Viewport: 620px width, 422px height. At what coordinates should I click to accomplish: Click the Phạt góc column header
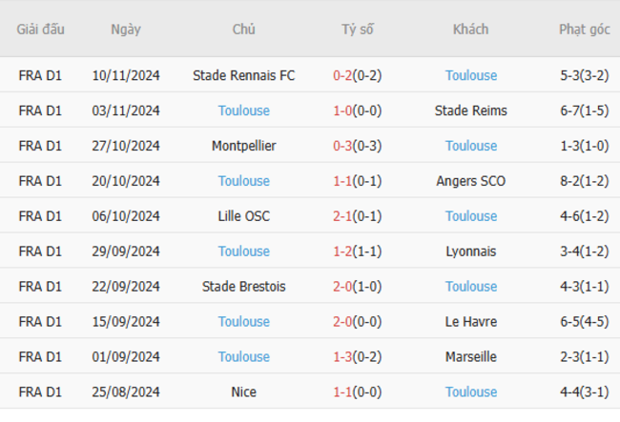[x=585, y=30]
